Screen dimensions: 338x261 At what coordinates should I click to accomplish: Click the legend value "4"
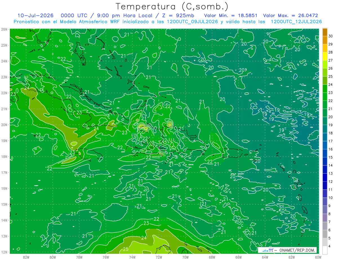(x=330, y=246)
